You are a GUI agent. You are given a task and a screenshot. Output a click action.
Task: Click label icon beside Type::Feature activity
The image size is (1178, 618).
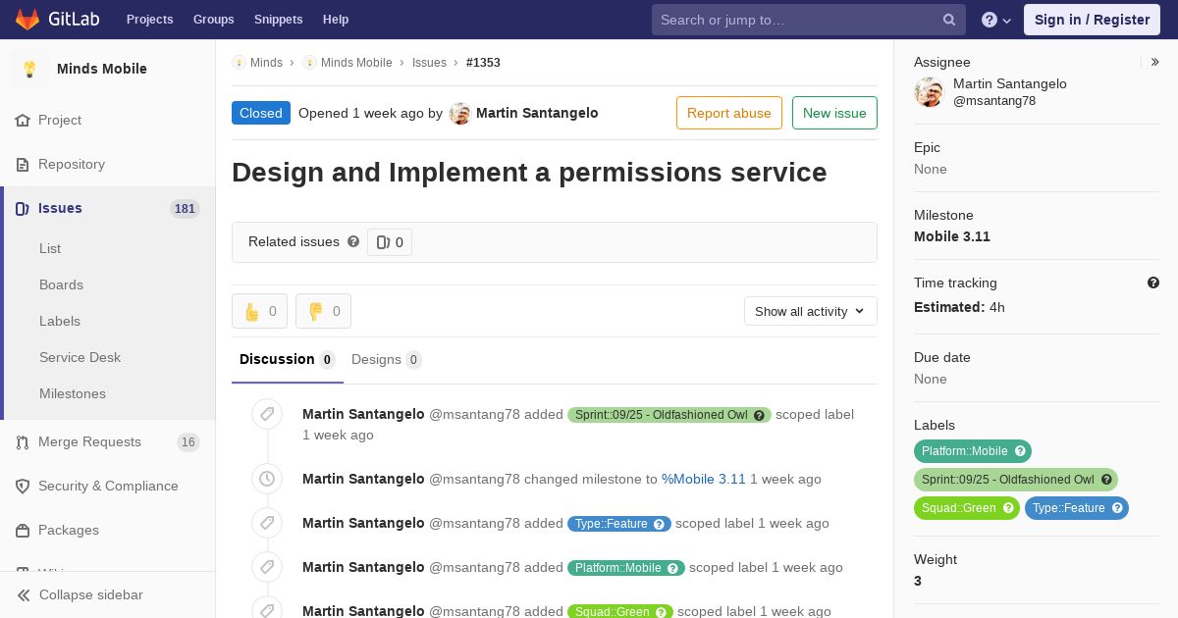click(267, 523)
